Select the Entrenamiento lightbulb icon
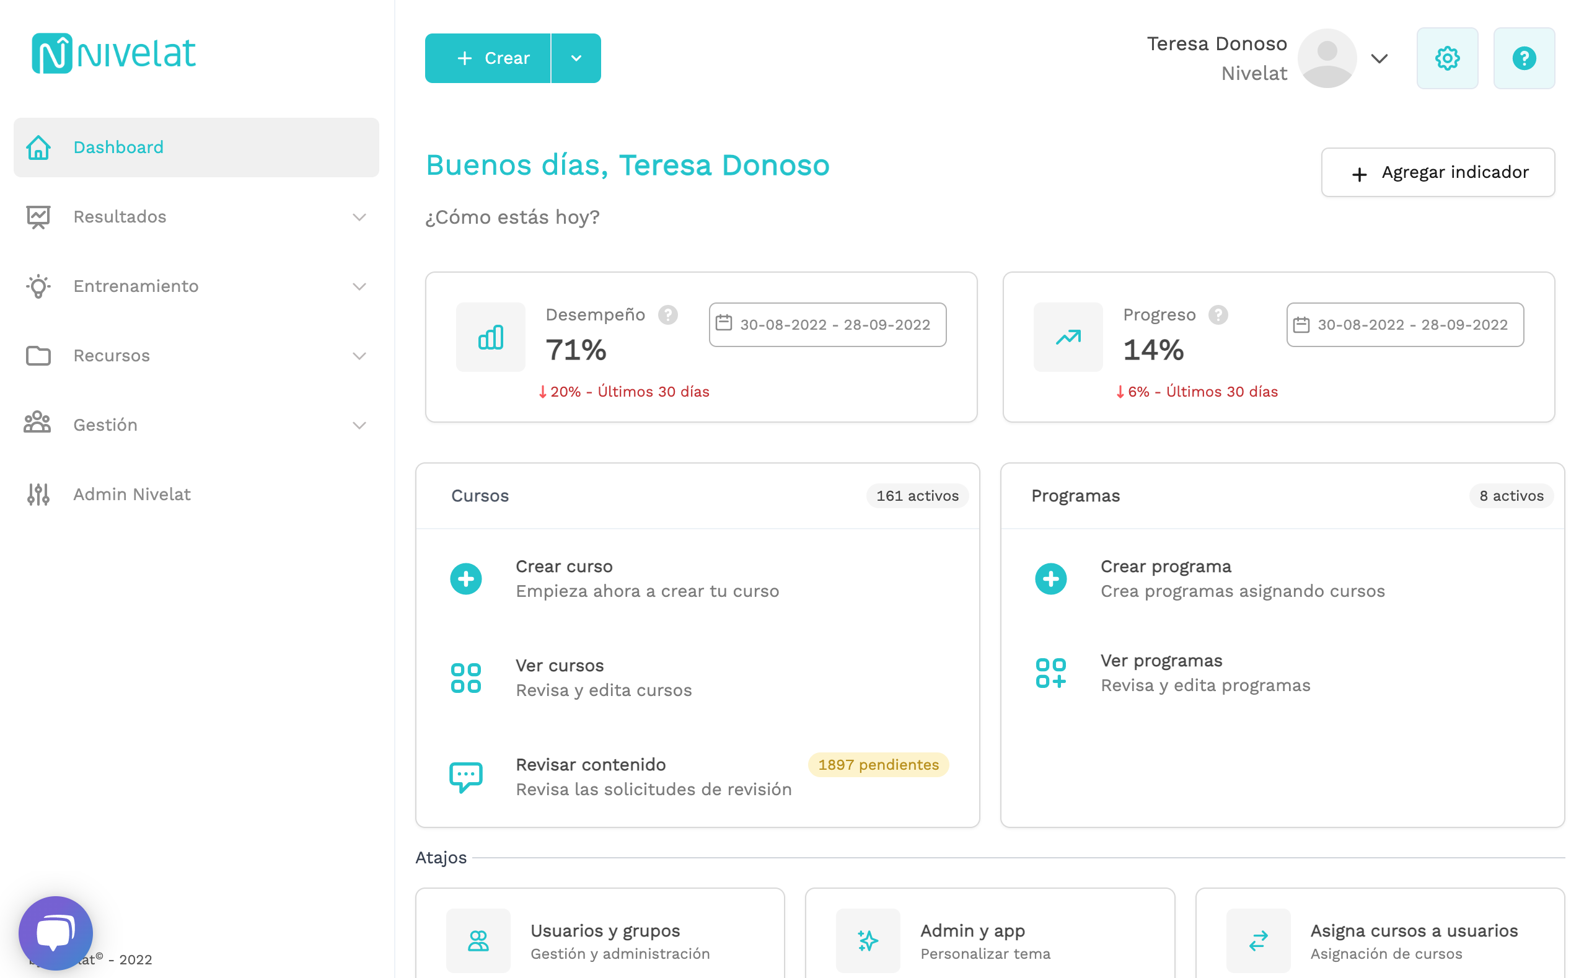The image size is (1584, 978). (38, 286)
